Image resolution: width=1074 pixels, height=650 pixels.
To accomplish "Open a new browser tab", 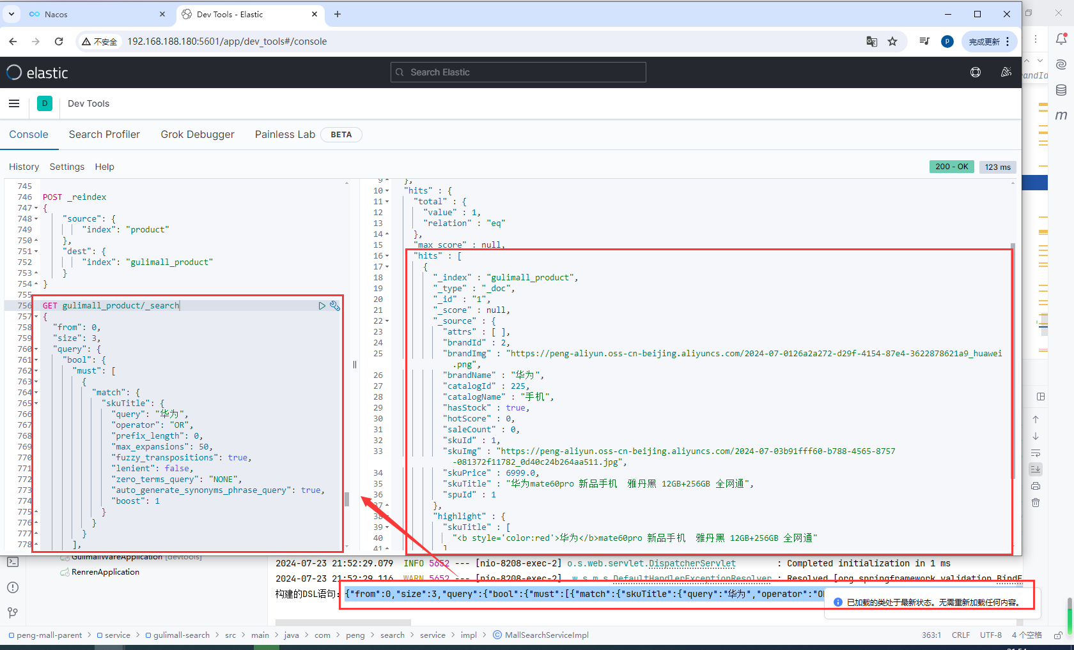I will tap(338, 14).
